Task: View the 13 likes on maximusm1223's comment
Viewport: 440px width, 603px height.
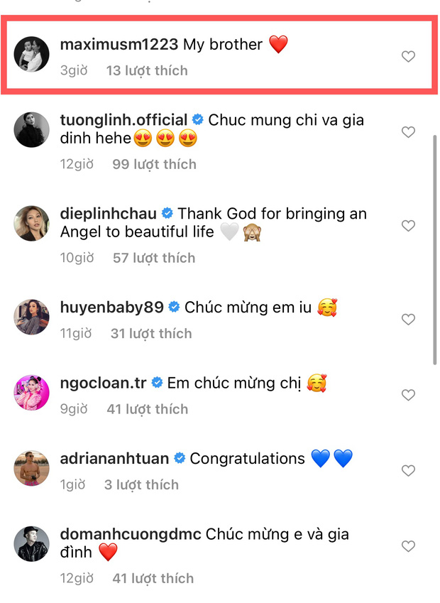Action: point(147,70)
